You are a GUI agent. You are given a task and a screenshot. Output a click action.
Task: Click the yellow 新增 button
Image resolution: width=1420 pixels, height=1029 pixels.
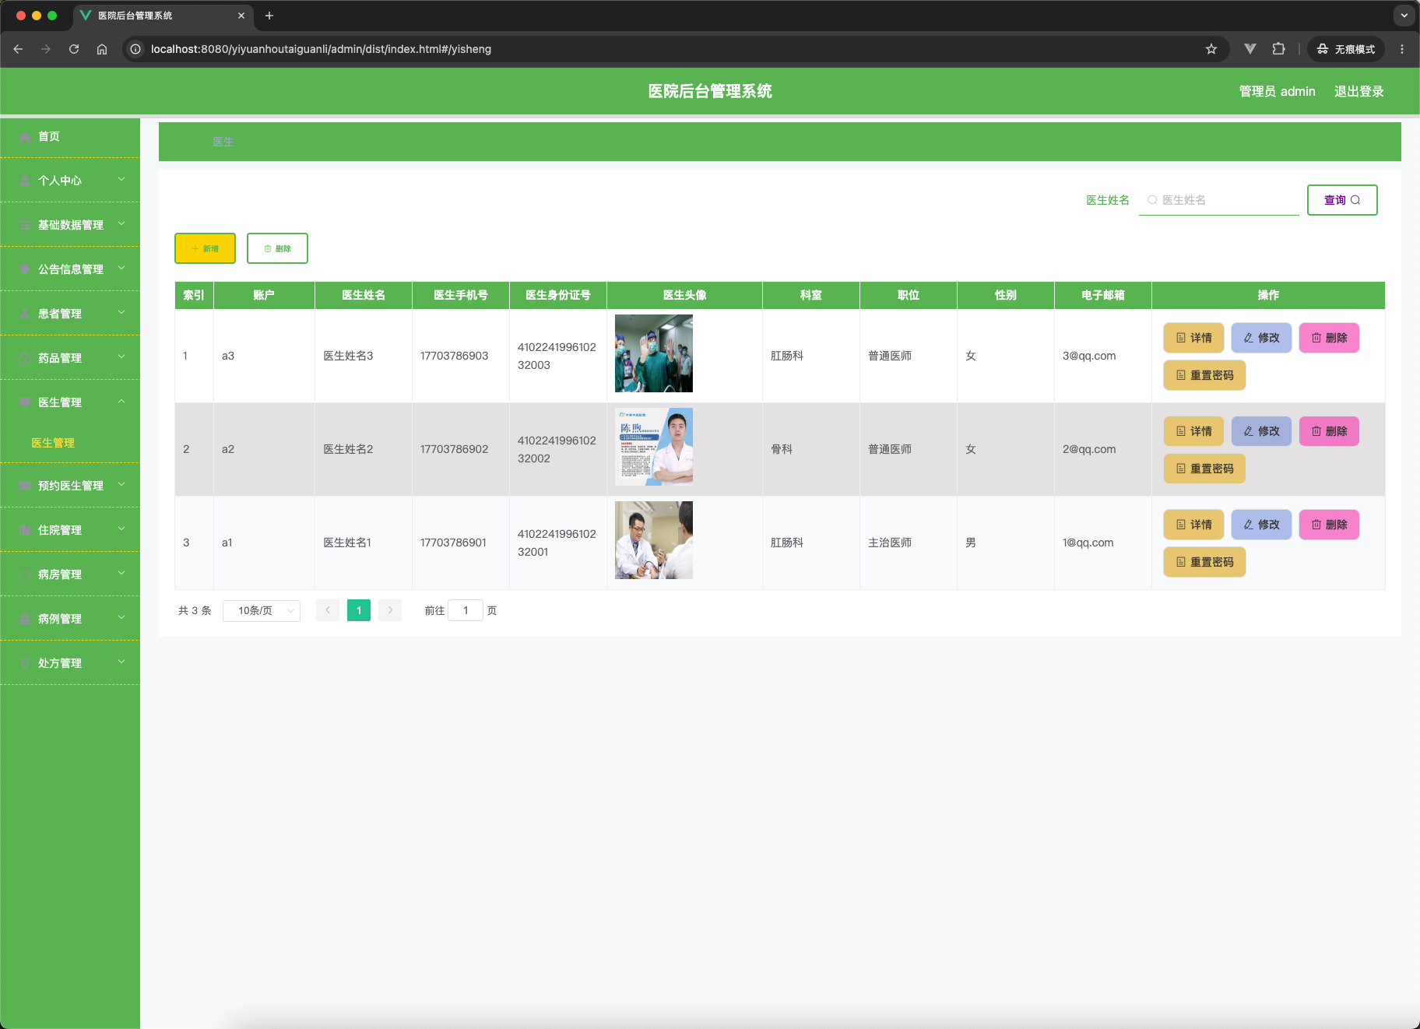205,248
